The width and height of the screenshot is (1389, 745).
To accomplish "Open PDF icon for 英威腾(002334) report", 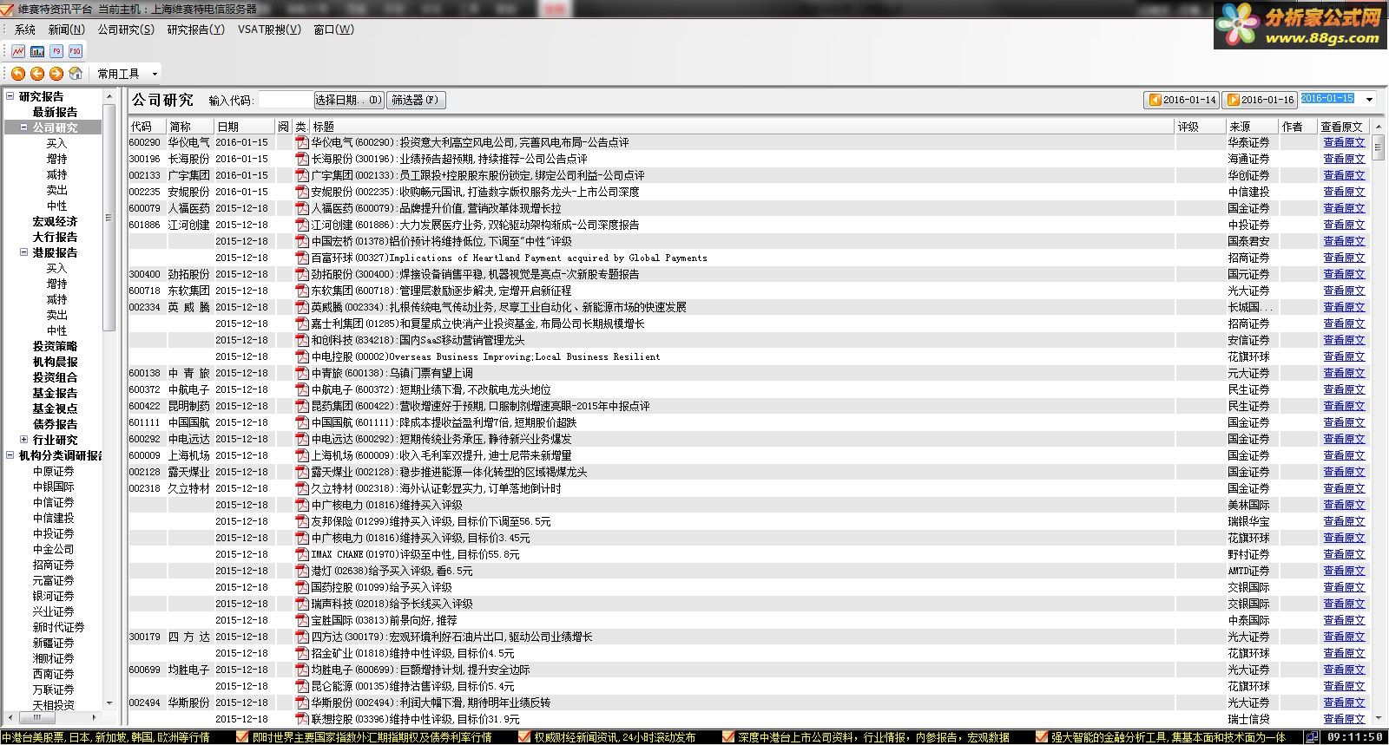I will (302, 307).
